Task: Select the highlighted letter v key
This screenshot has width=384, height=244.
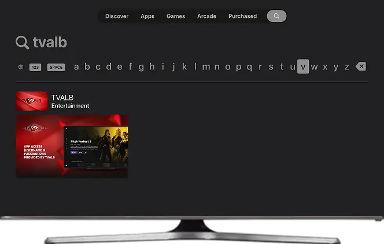Action: point(303,66)
